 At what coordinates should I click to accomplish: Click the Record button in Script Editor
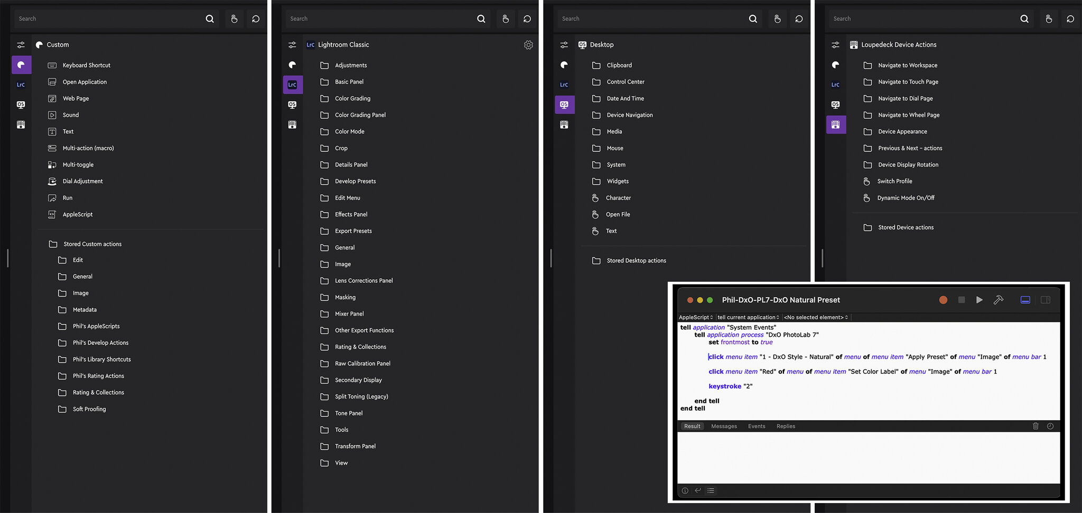point(943,300)
